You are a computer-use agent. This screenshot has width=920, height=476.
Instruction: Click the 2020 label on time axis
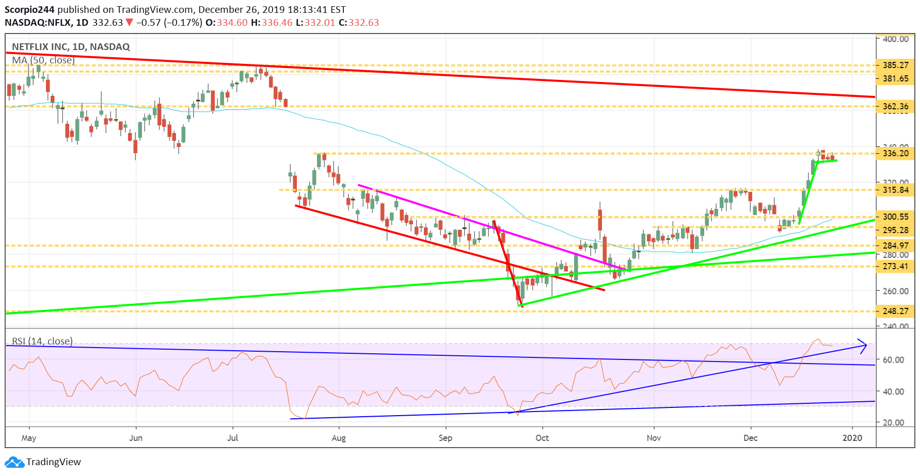point(852,438)
